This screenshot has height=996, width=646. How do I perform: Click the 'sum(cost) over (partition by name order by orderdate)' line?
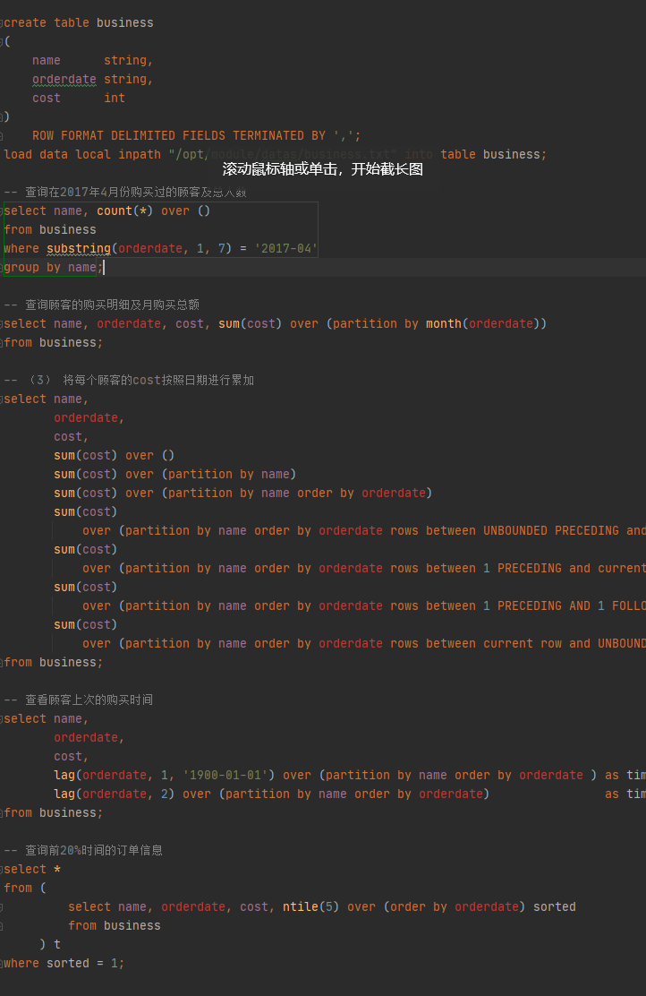pyautogui.click(x=243, y=493)
